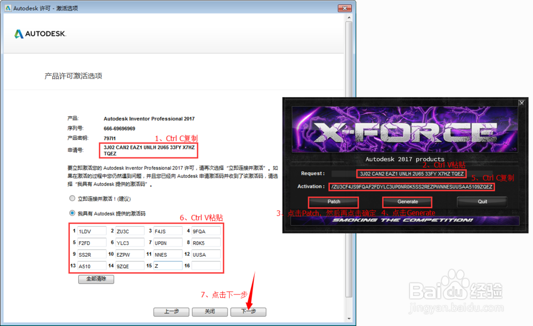Click activation field 11 containing NNES
The width and height of the screenshot is (533, 326).
pyautogui.click(x=168, y=254)
